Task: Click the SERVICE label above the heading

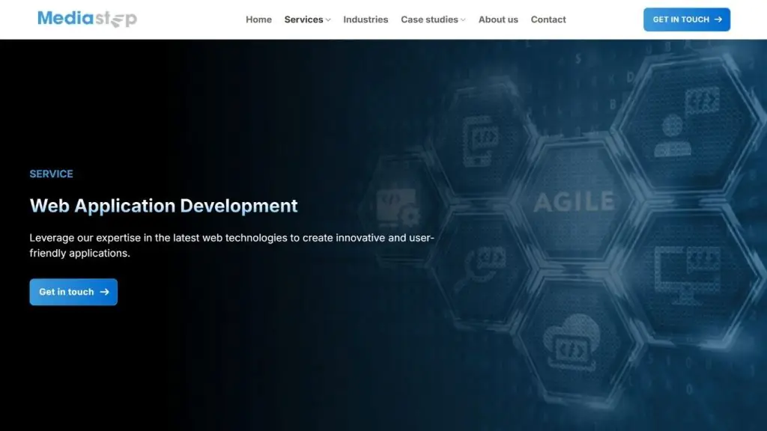Action: (51, 174)
